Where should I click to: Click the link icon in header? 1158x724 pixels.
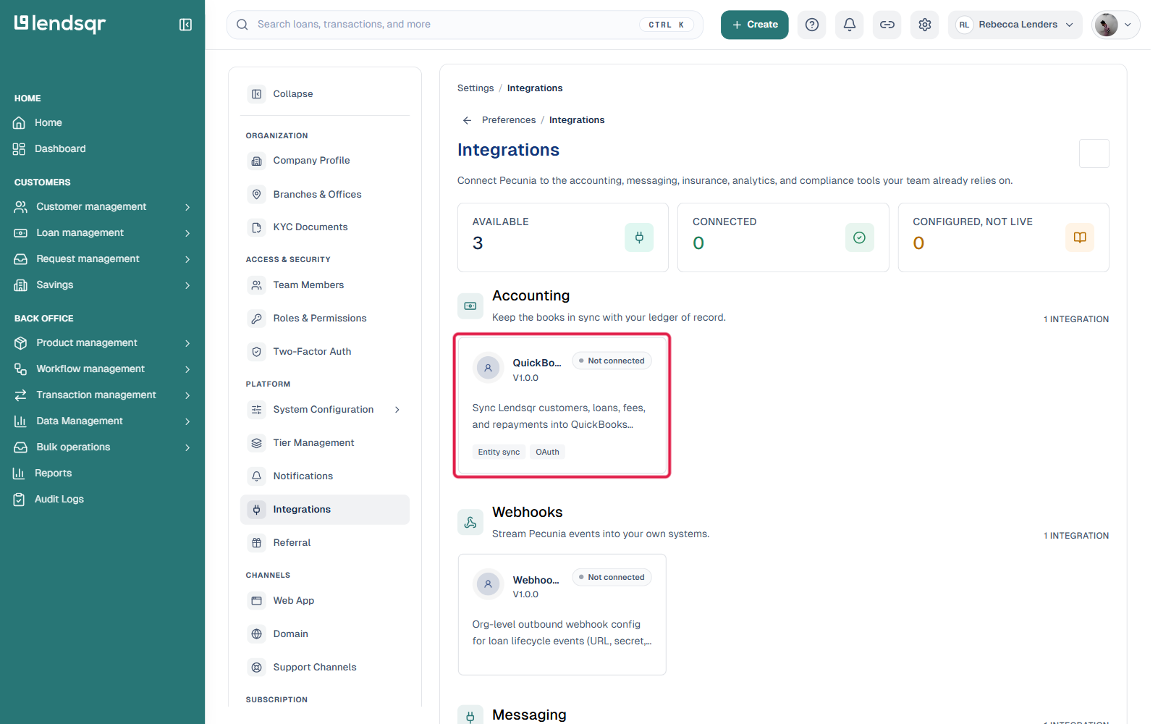pyautogui.click(x=887, y=25)
